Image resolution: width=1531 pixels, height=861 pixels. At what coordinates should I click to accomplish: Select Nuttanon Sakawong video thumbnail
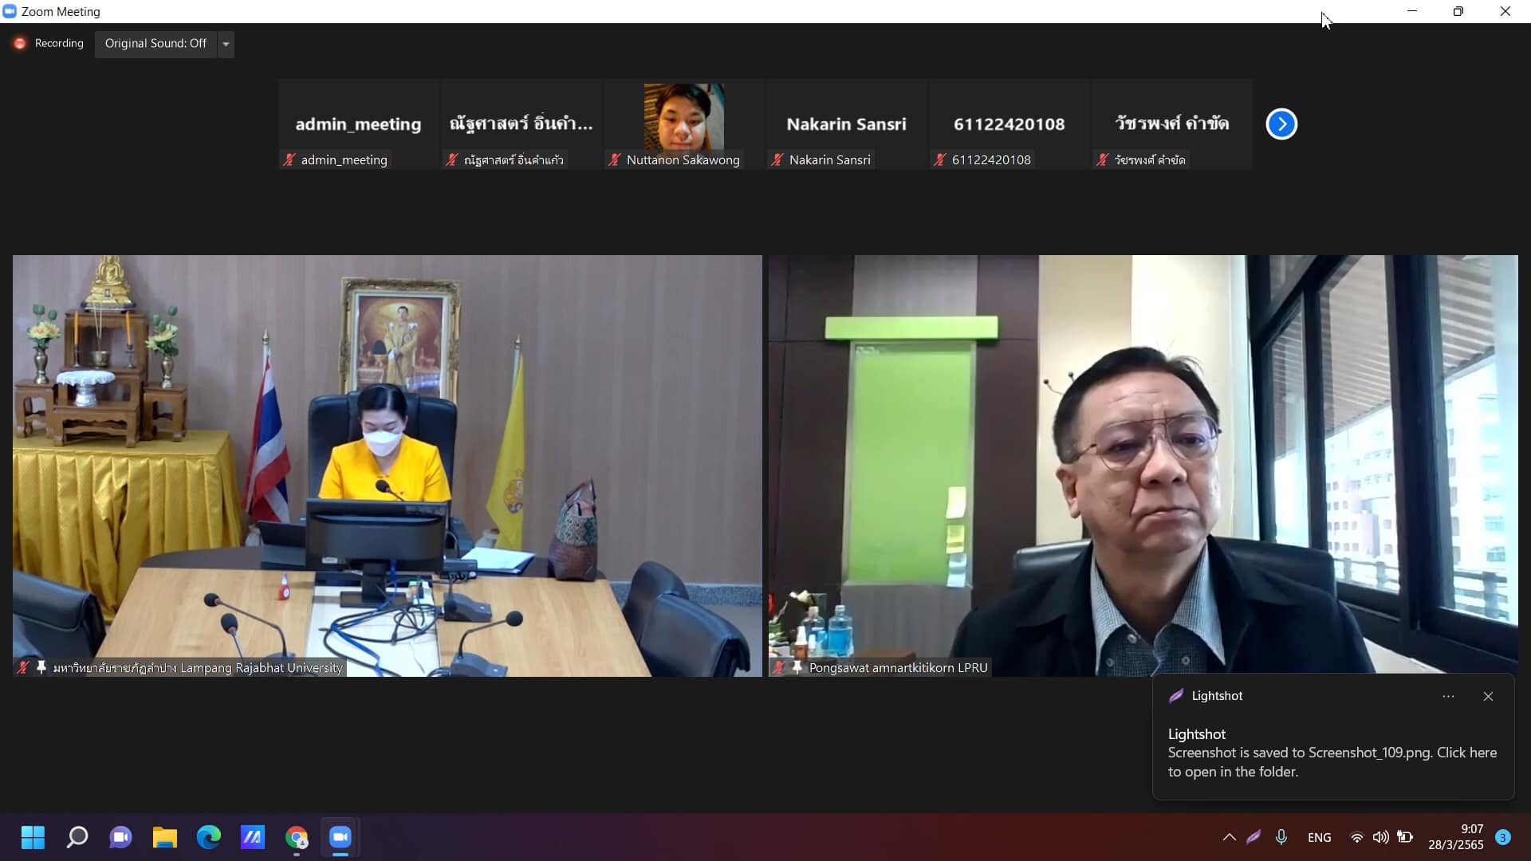click(x=683, y=117)
